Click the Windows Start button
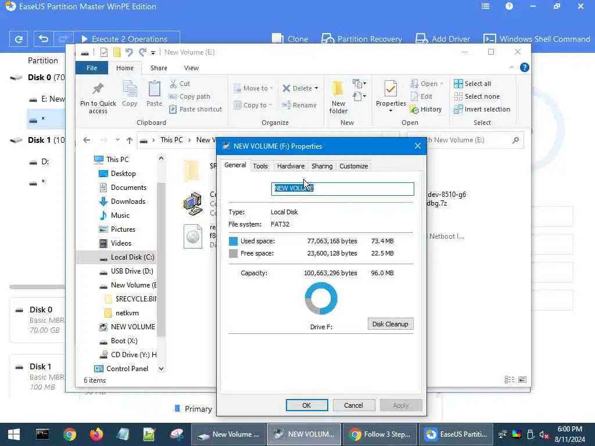 point(14,434)
